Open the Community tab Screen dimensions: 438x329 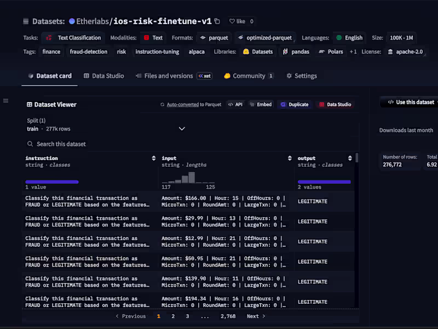click(248, 76)
